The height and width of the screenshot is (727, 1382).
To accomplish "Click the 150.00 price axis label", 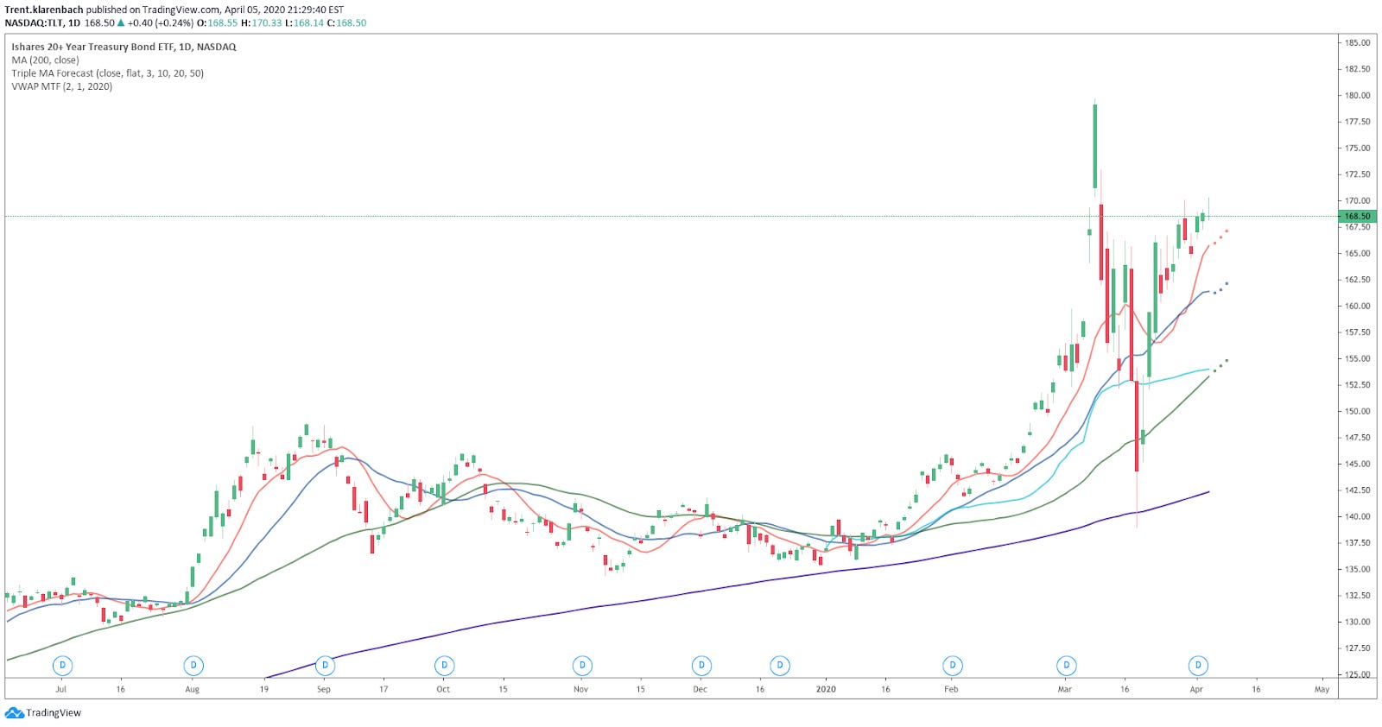I will tap(1357, 412).
